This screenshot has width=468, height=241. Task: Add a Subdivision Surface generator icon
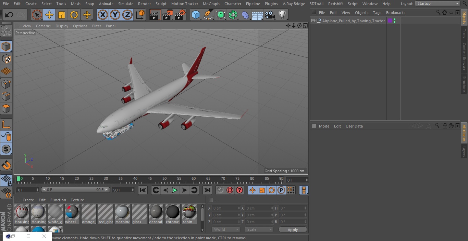pyautogui.click(x=221, y=15)
